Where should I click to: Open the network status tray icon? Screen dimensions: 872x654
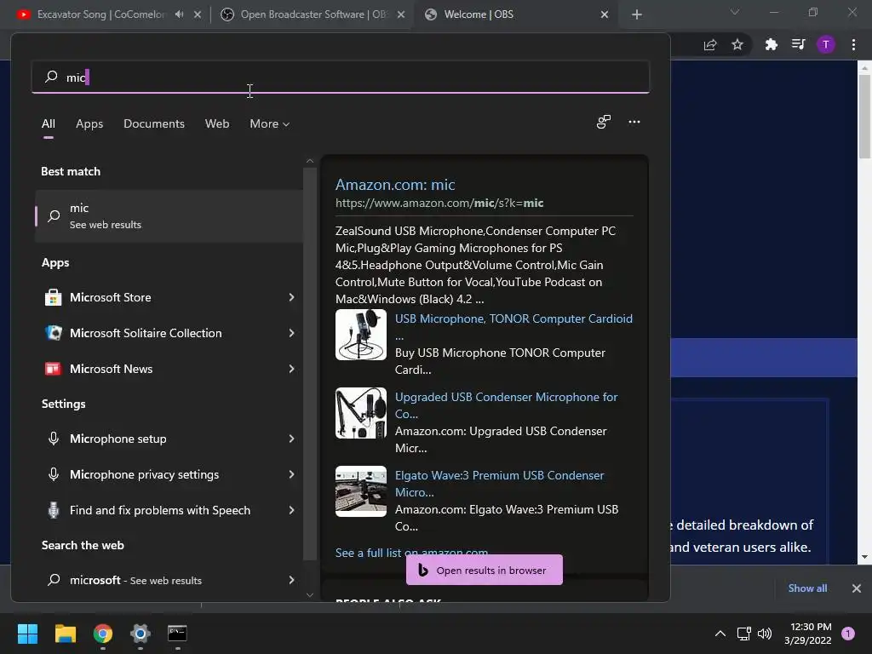(x=743, y=634)
